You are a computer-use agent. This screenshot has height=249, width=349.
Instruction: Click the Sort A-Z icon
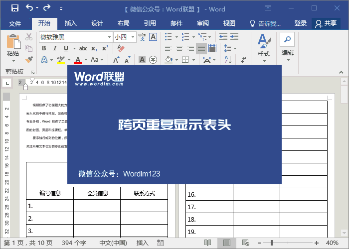(x=228, y=60)
